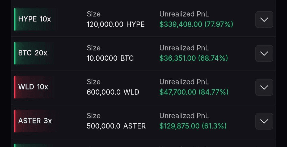Expand the BTC 20x position chevron
Screen dimensions: 287x147
264,54
